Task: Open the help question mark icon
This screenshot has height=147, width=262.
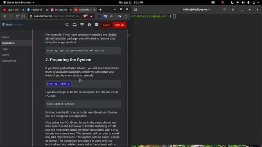Action: (x=89, y=25)
